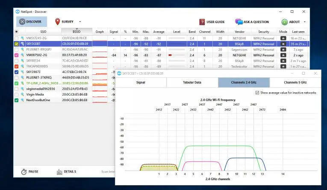Uncheck the NextDoorButOne network checkbox
327x190 pixels.
[17, 100]
